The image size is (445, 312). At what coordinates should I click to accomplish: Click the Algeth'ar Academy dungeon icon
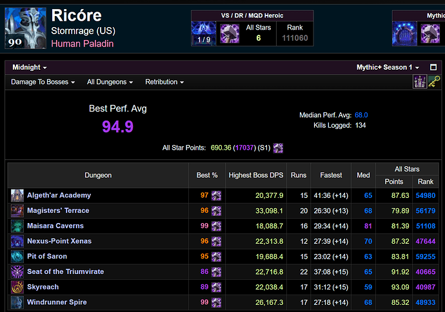(x=17, y=195)
